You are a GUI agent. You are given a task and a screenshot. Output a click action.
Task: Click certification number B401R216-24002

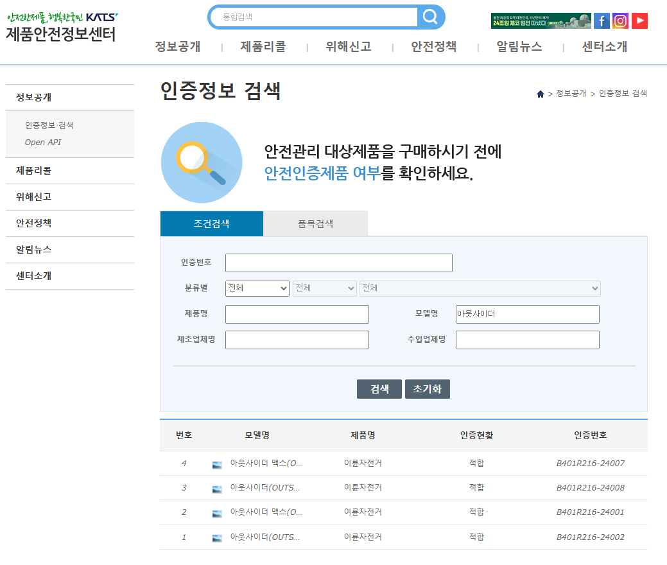click(591, 537)
